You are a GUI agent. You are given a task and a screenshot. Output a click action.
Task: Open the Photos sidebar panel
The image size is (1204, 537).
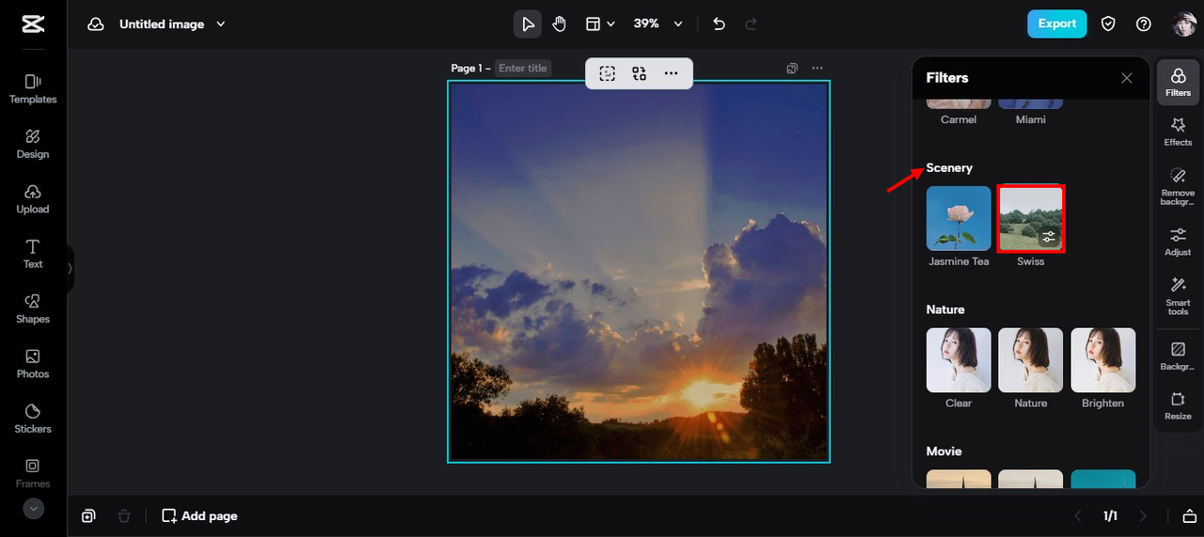(x=33, y=364)
